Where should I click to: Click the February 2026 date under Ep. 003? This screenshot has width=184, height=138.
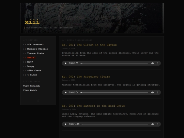[69, 109]
